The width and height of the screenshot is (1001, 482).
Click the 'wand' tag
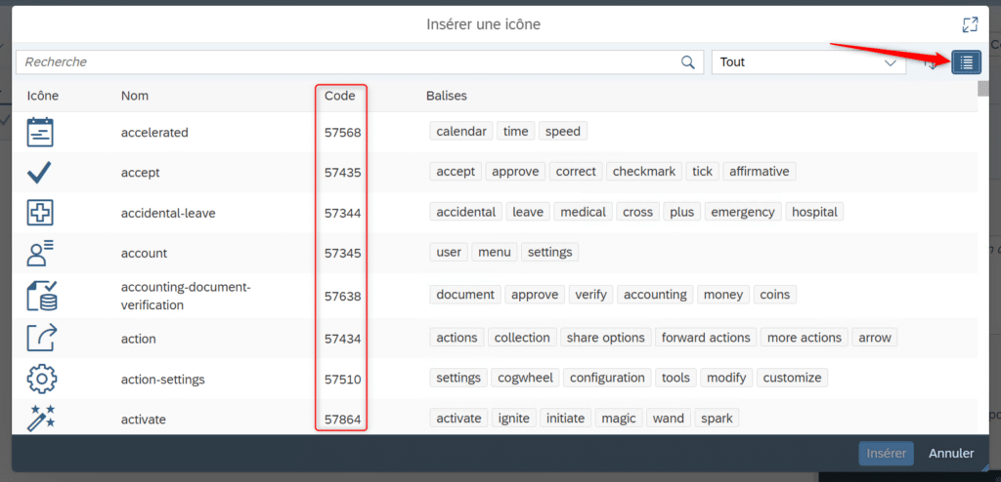pos(669,419)
